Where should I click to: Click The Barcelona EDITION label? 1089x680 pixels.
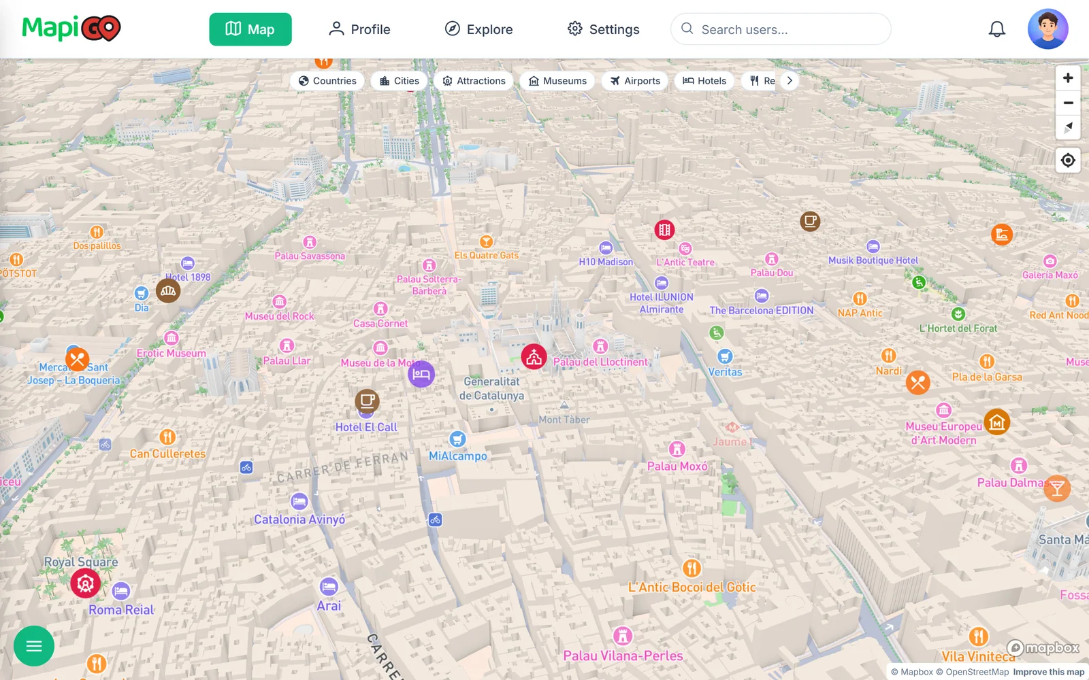762,311
